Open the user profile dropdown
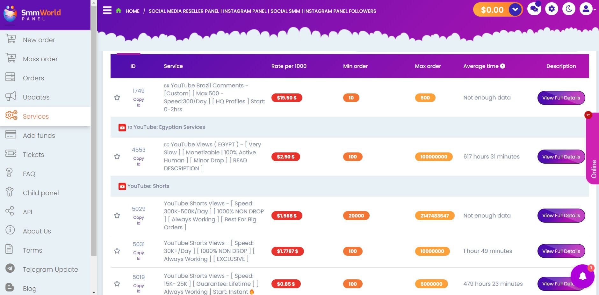The height and width of the screenshot is (295, 599). coord(588,9)
